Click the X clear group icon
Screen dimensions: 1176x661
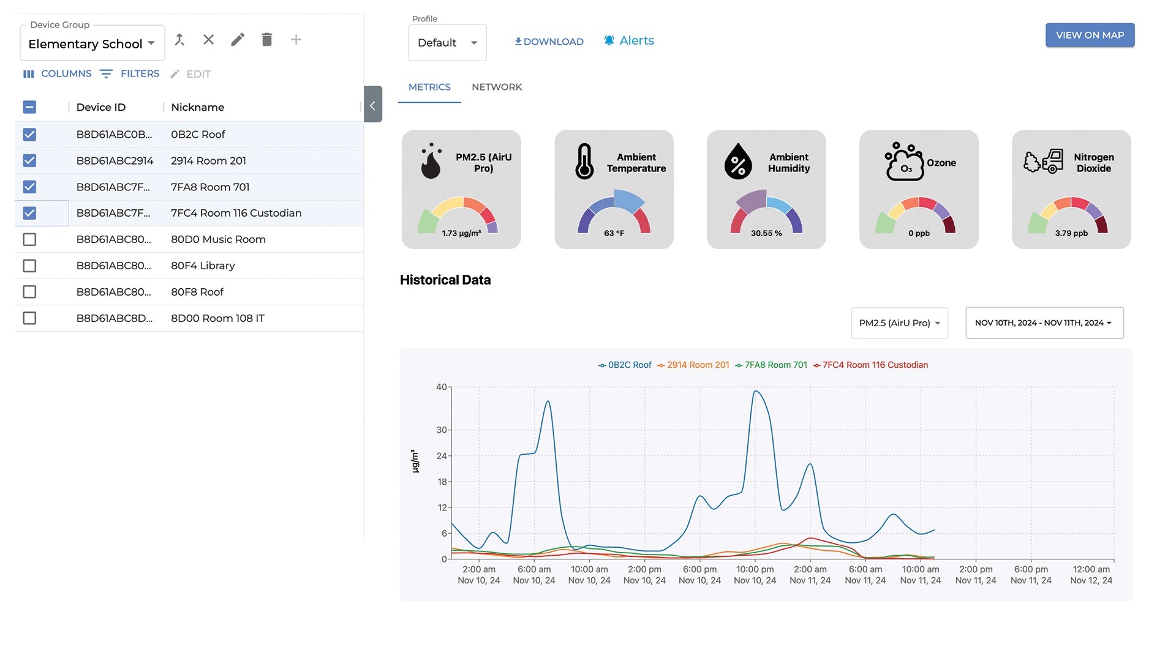click(x=208, y=40)
